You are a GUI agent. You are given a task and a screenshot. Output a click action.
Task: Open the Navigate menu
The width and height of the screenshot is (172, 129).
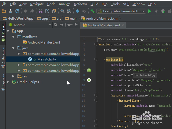[37, 4]
